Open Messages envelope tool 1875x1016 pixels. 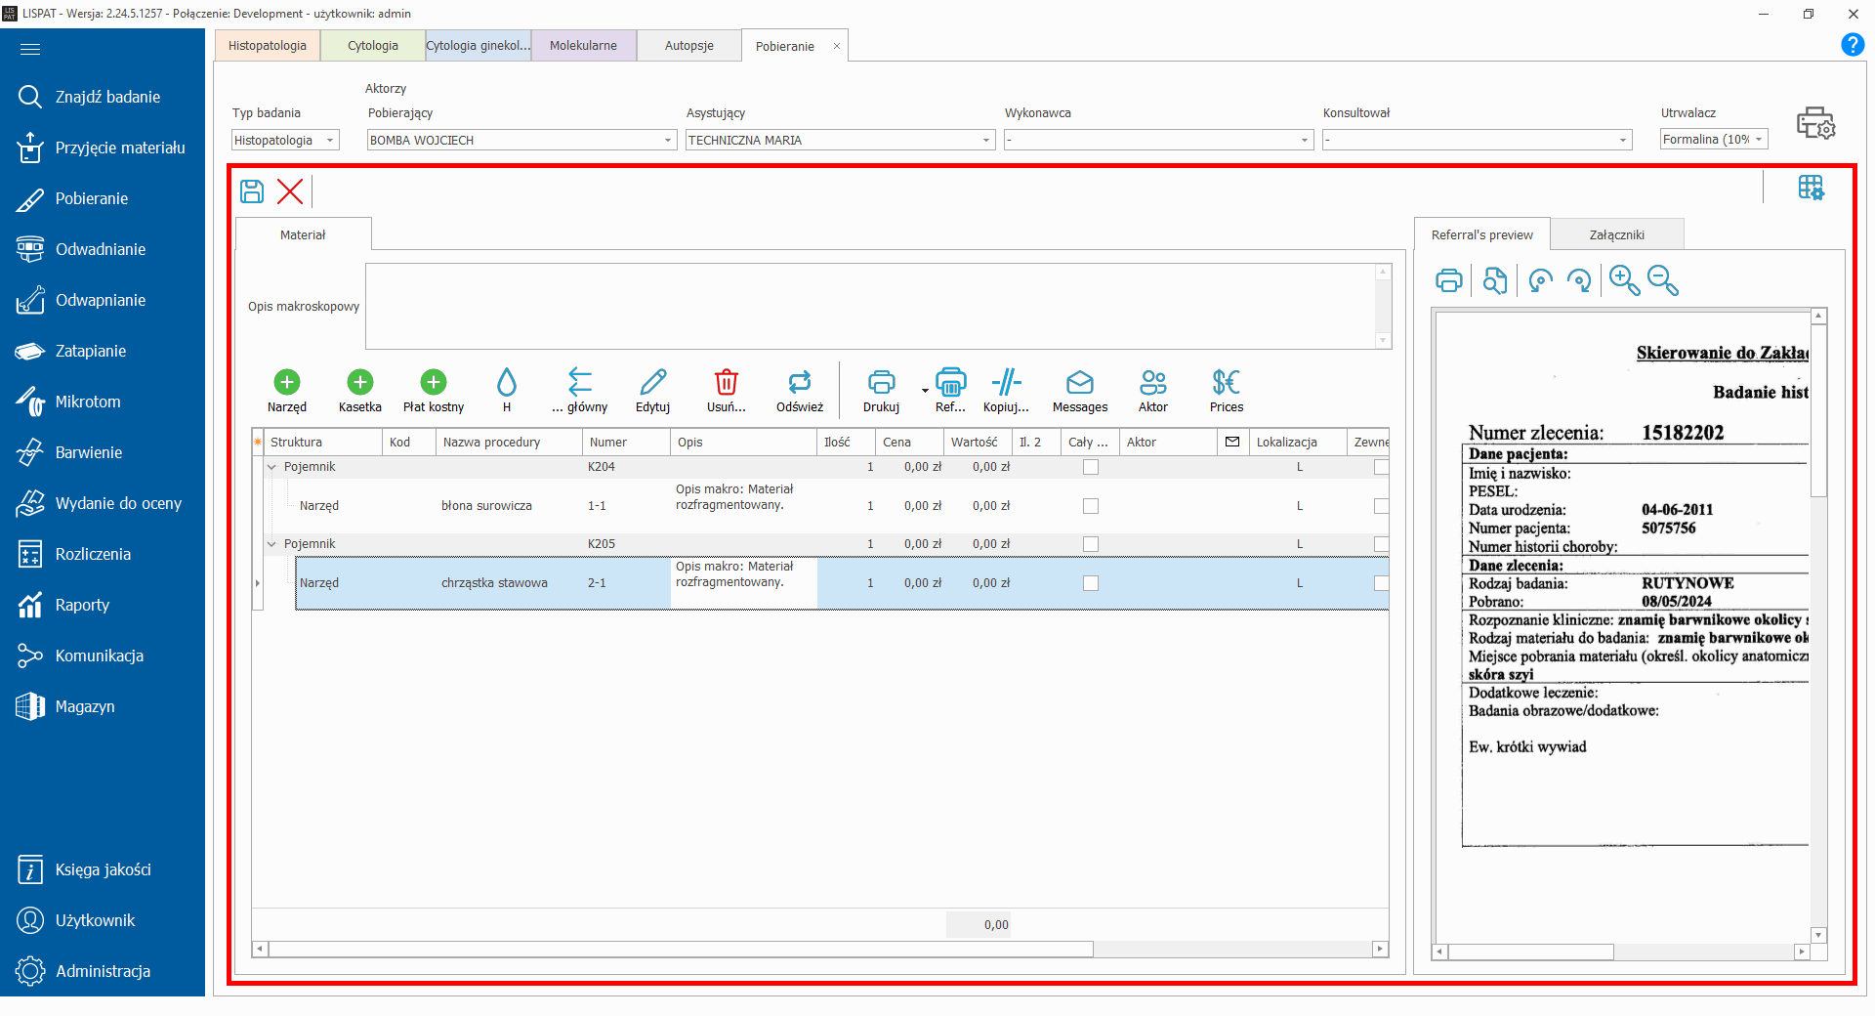coord(1079,382)
